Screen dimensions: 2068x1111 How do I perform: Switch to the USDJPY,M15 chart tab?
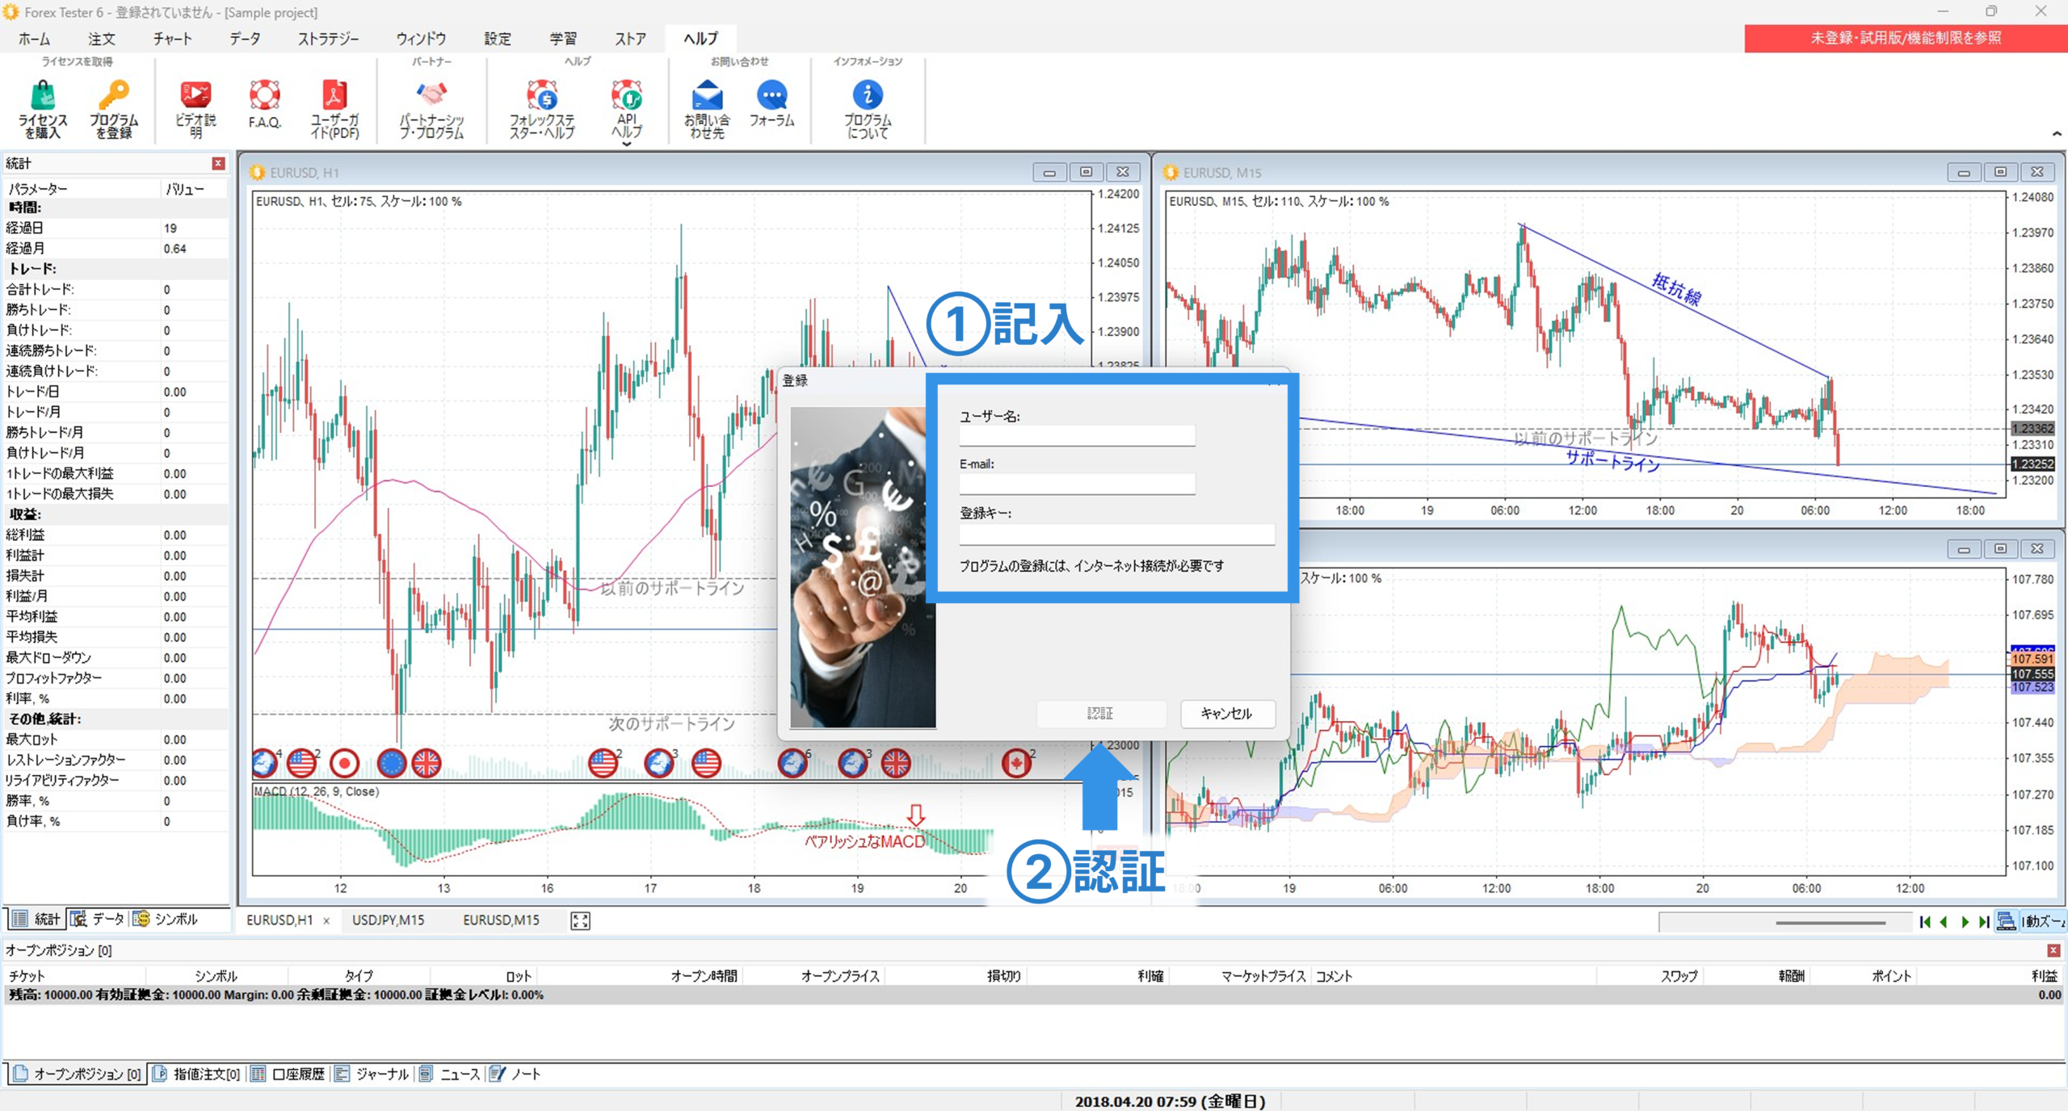point(388,920)
